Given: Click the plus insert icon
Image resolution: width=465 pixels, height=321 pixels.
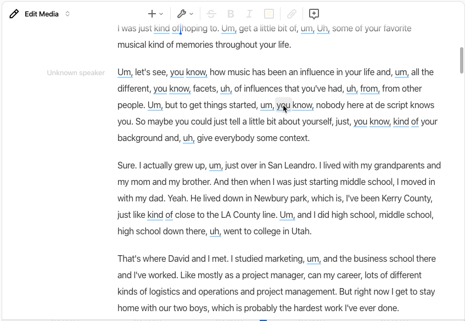Looking at the screenshot, I should tap(152, 14).
